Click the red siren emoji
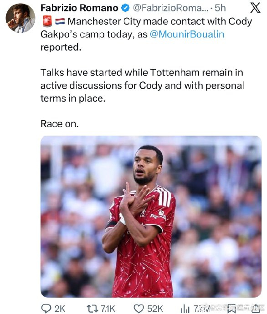267x314 pixels. 47,21
